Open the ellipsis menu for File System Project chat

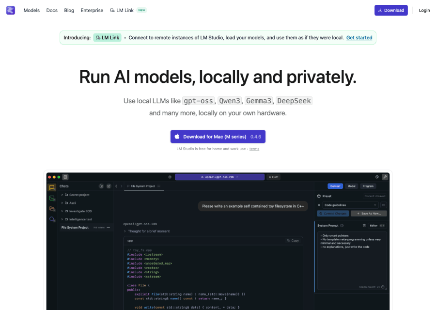[109, 228]
